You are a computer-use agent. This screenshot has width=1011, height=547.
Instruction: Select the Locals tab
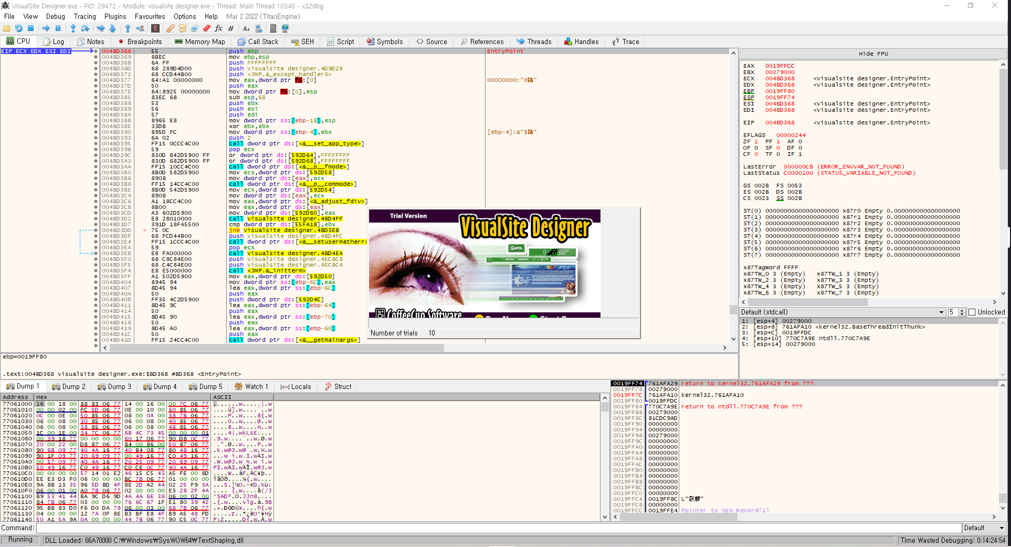[296, 386]
